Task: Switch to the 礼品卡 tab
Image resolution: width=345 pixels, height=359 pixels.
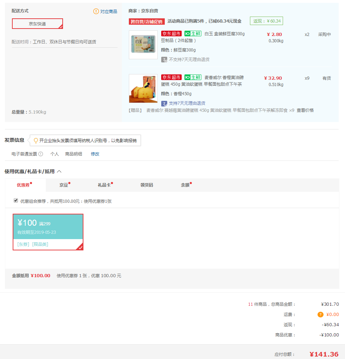Action: [104, 185]
